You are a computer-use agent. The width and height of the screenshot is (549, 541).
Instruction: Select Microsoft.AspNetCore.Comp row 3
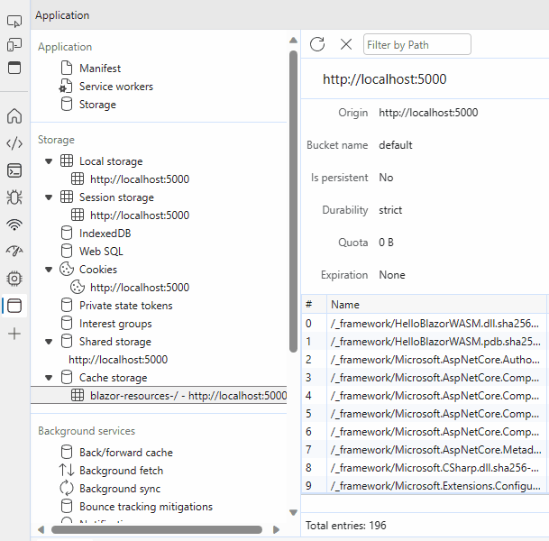(425, 378)
